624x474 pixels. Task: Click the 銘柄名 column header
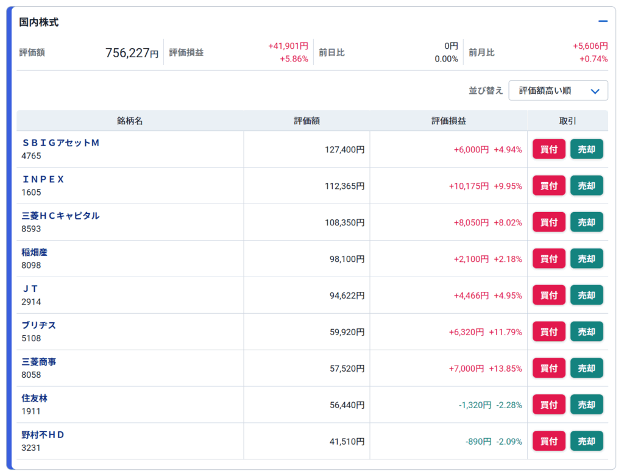(130, 121)
